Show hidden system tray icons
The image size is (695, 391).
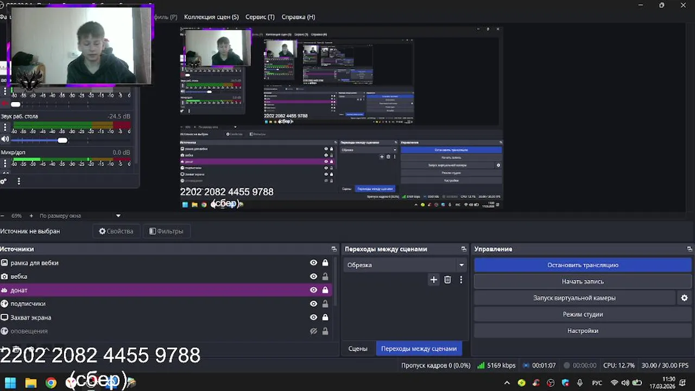pos(507,383)
